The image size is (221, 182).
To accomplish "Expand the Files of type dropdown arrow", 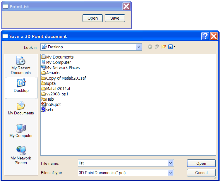I will pyautogui.click(x=171, y=173).
